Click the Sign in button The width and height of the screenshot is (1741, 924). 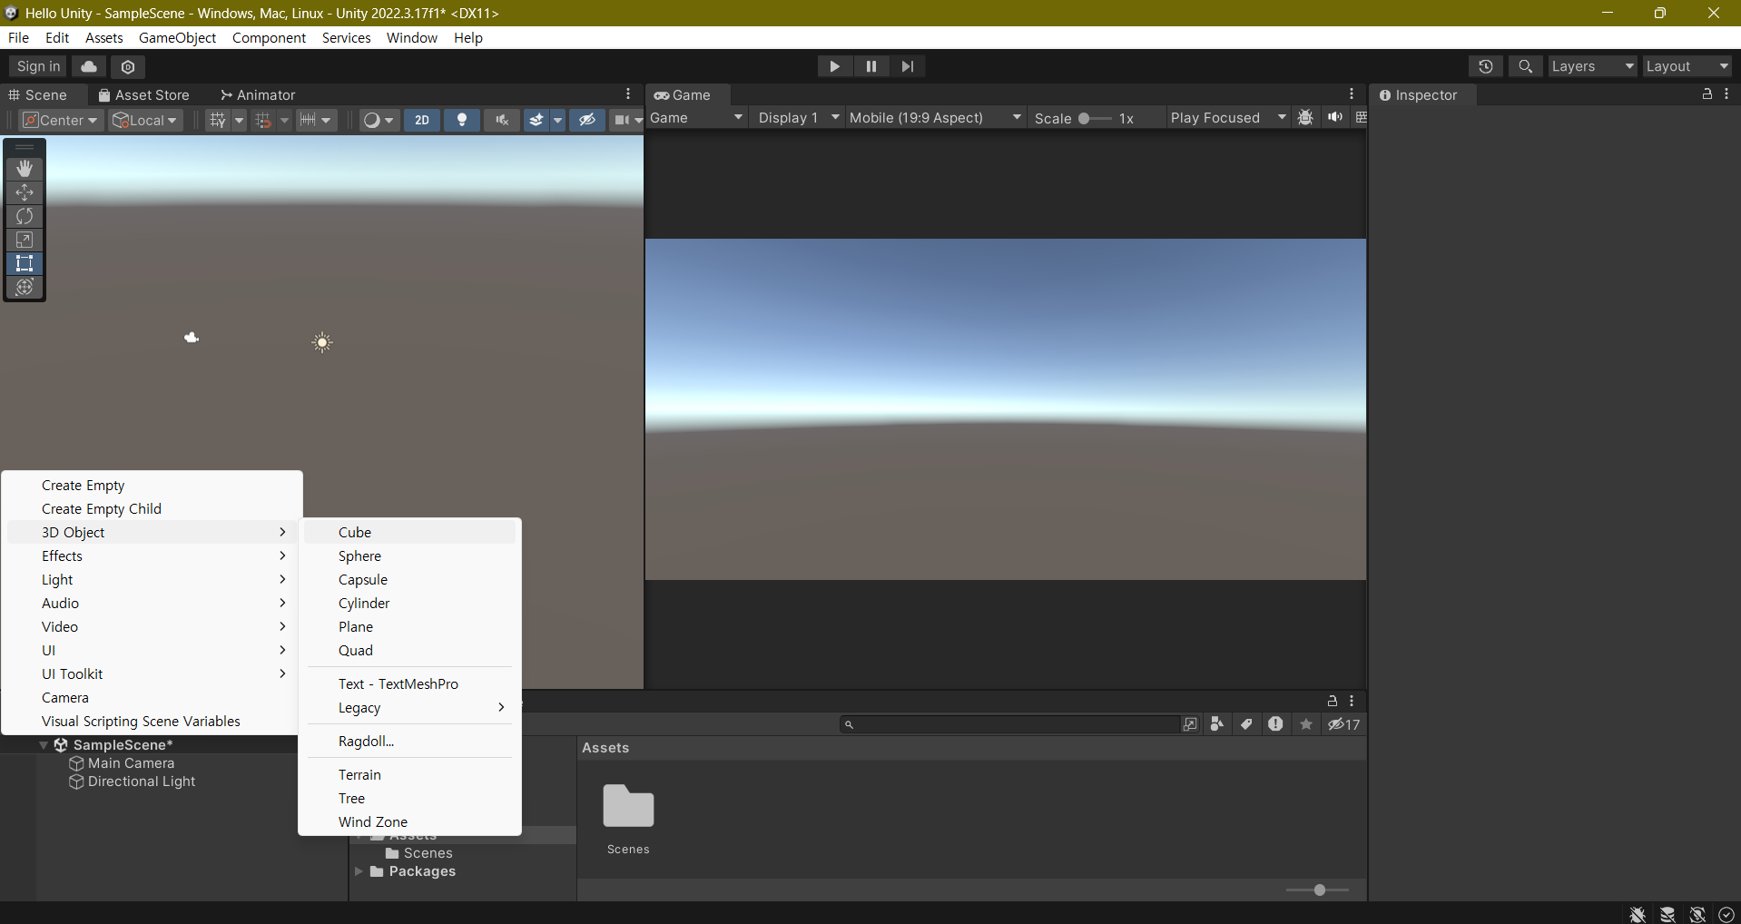[38, 66]
